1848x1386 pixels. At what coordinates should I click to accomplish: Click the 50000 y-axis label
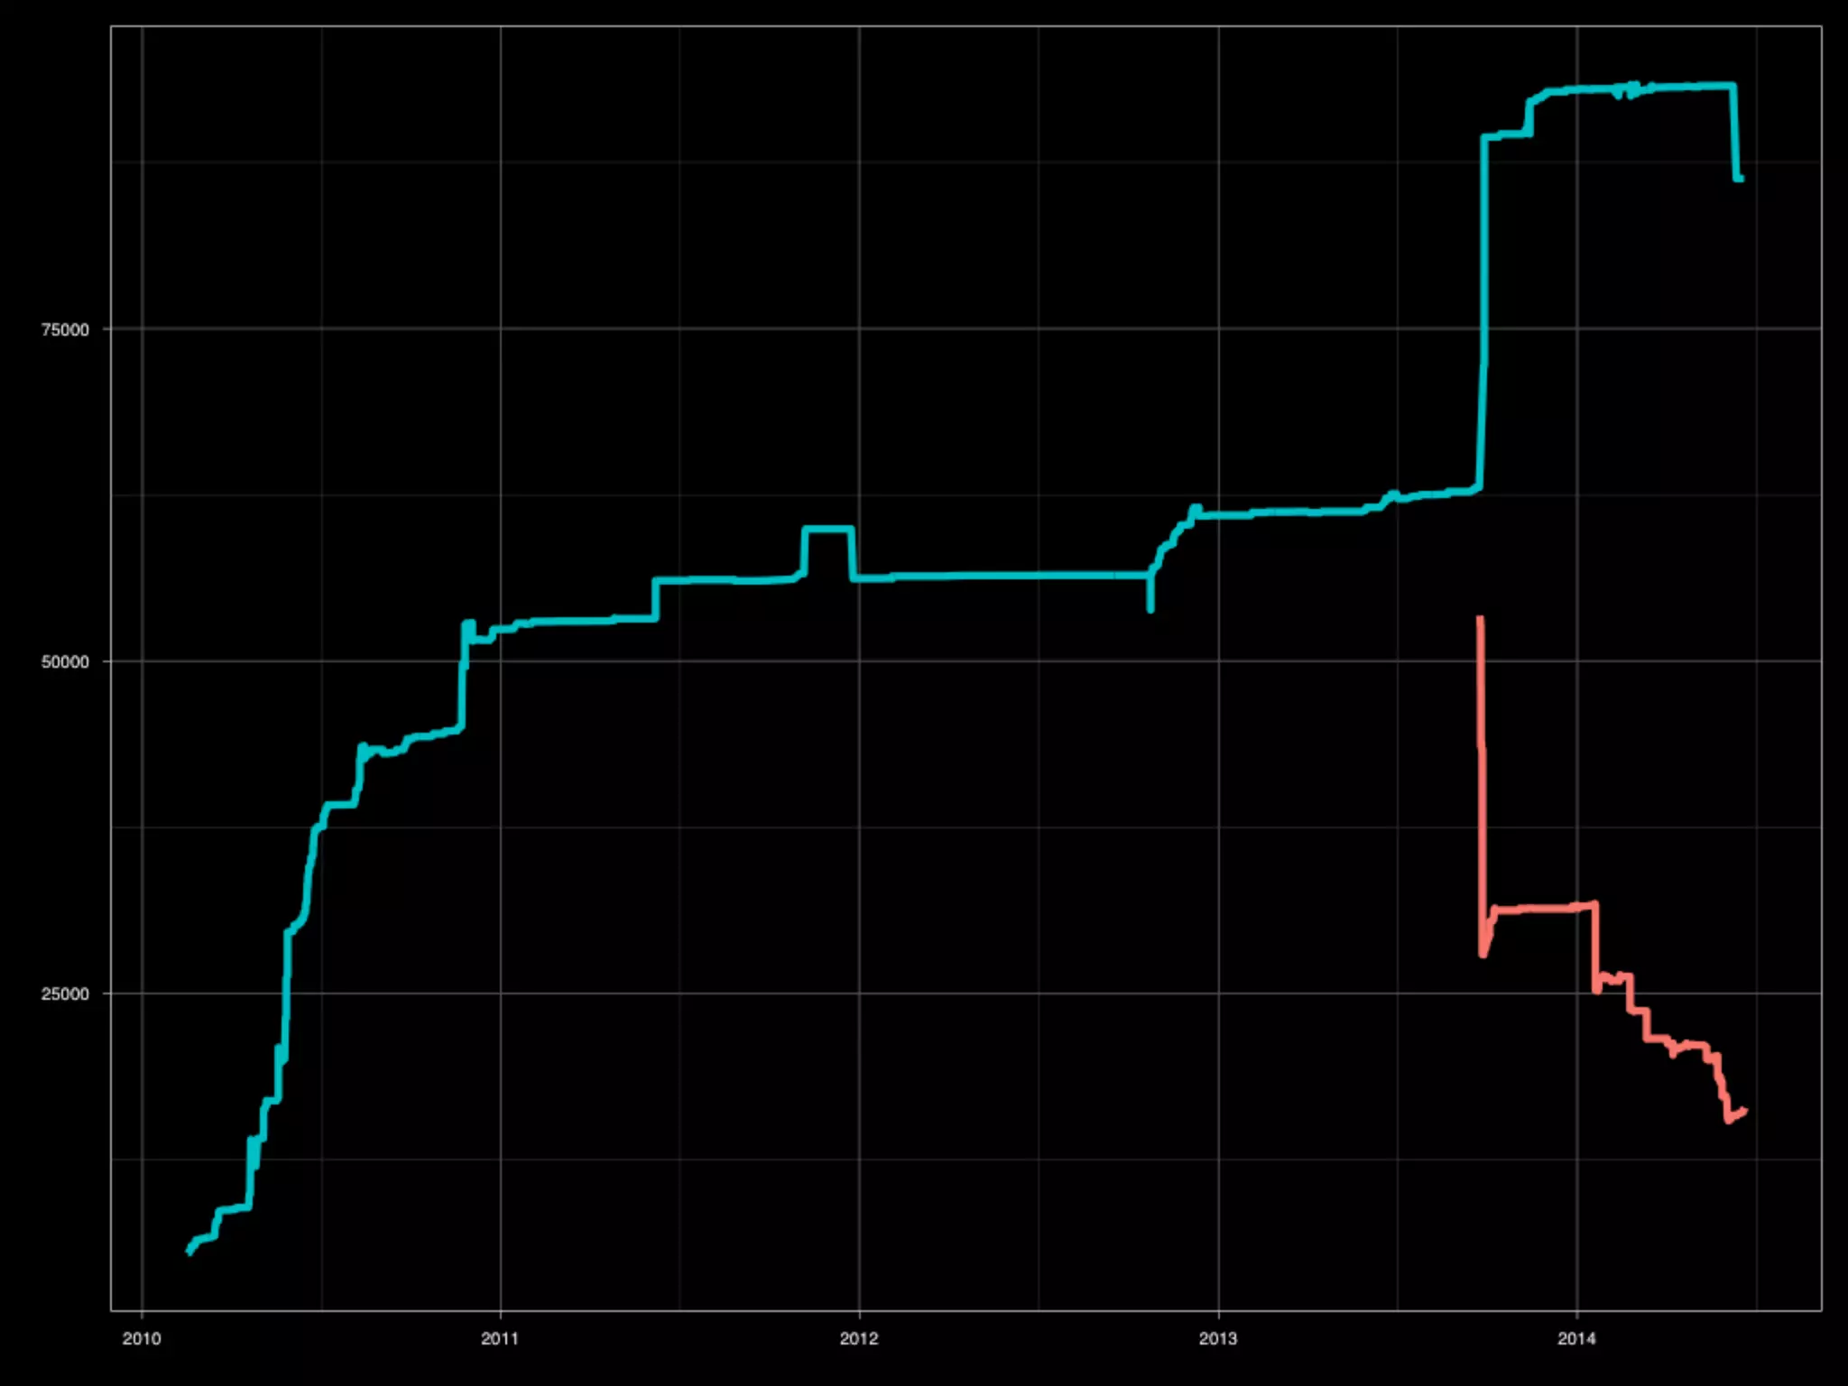(x=65, y=662)
